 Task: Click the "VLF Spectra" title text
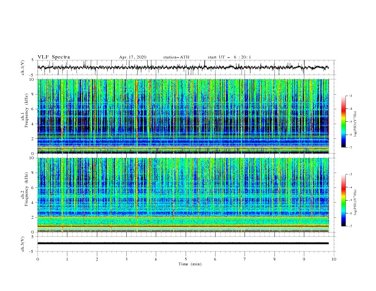tap(54, 57)
